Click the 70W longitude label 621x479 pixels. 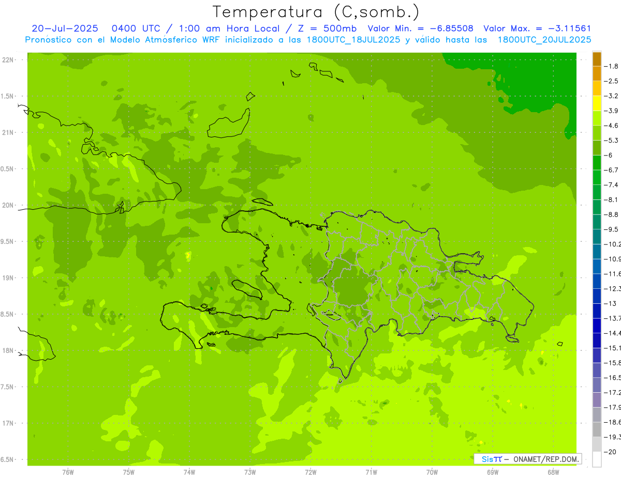tap(432, 472)
